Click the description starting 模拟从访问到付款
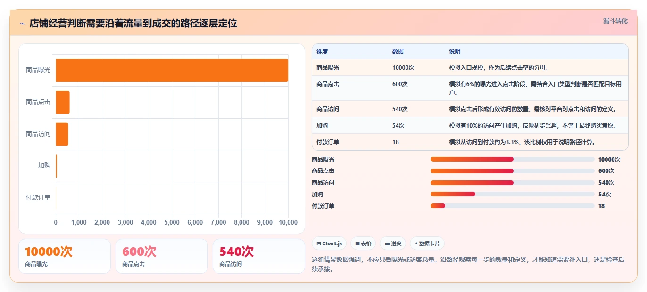 pos(522,142)
